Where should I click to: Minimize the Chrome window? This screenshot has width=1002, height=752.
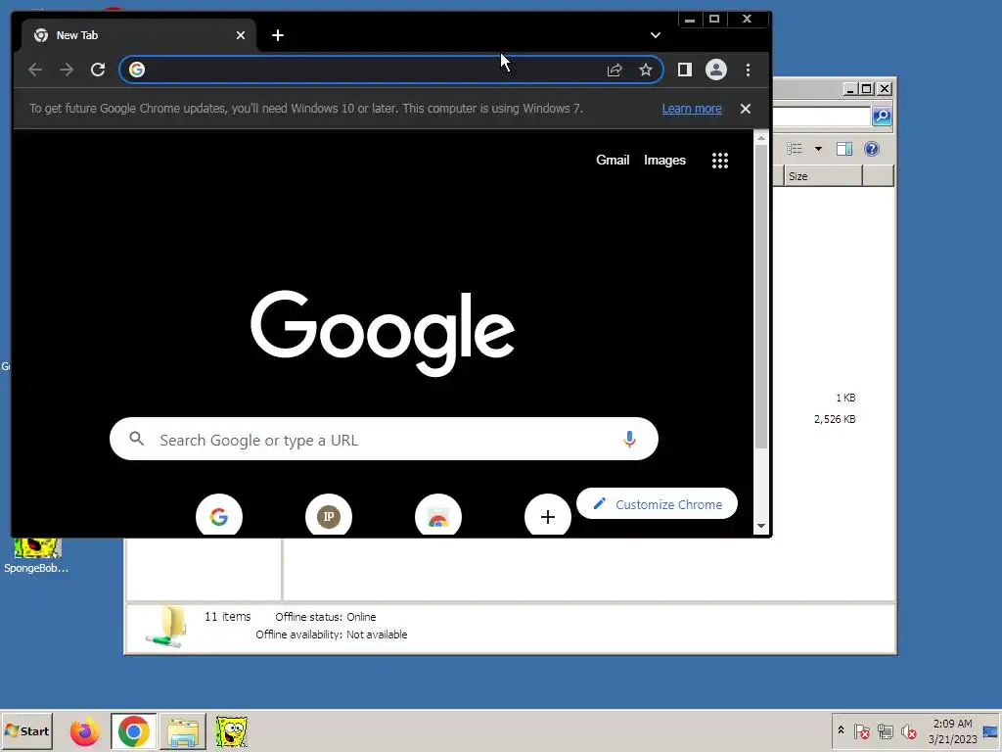(x=690, y=19)
